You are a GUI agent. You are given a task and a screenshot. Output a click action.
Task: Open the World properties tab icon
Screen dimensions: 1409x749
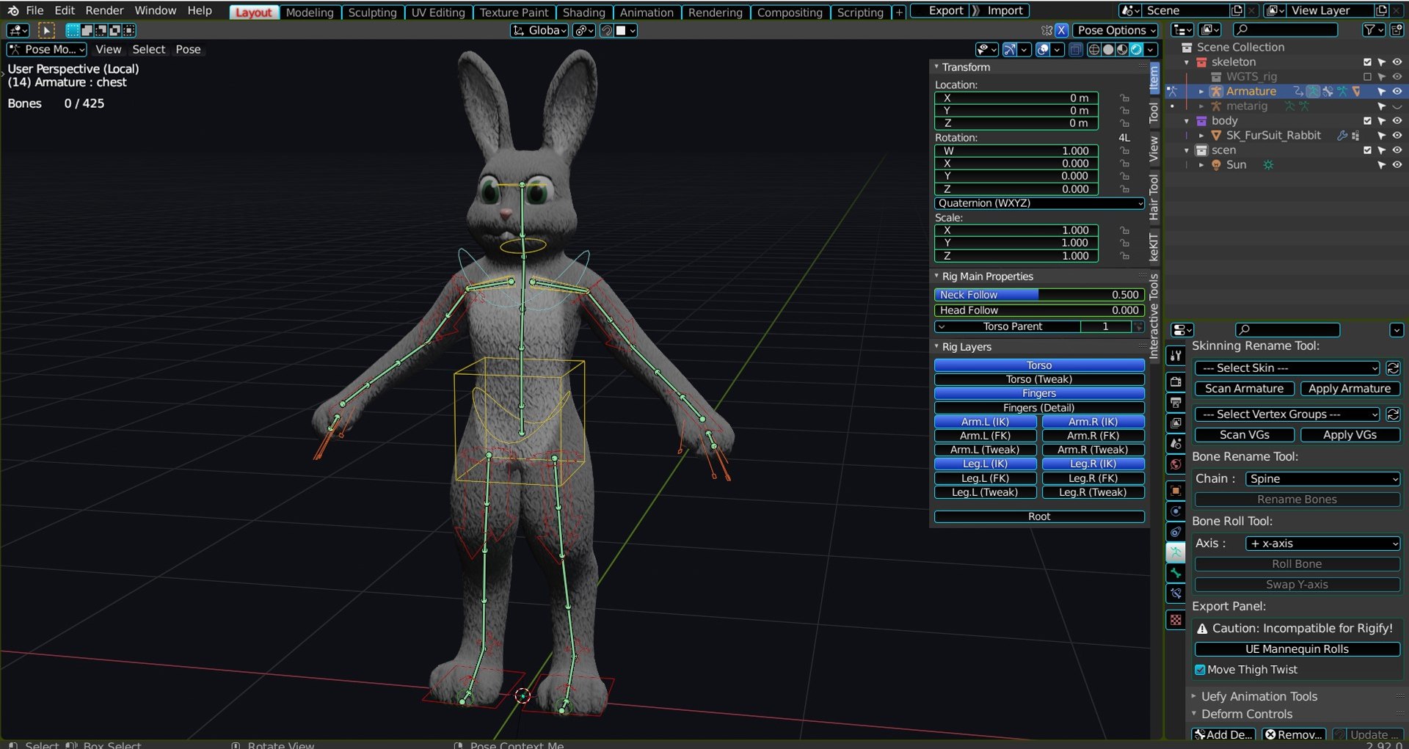click(x=1176, y=464)
